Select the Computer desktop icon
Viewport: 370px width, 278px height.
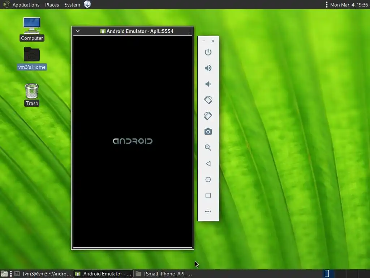32,29
